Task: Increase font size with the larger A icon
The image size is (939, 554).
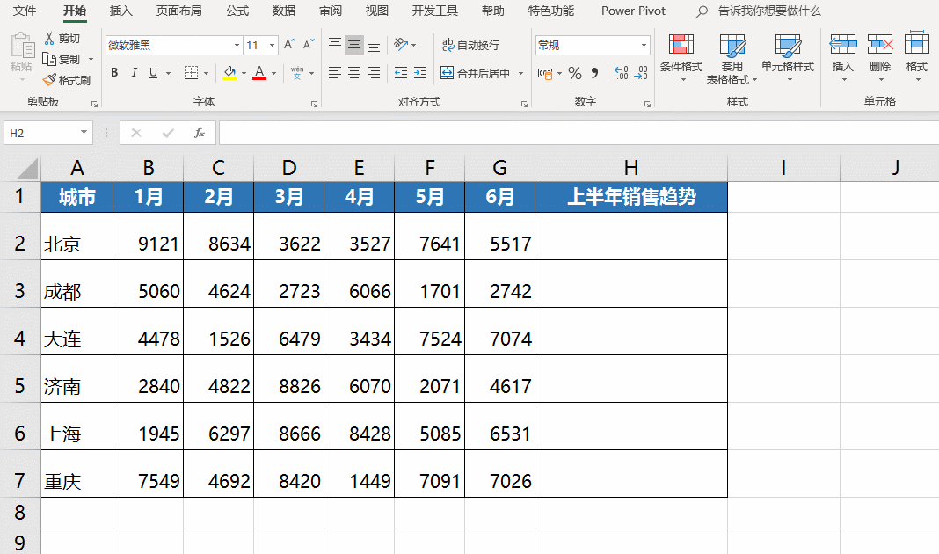Action: 289,45
